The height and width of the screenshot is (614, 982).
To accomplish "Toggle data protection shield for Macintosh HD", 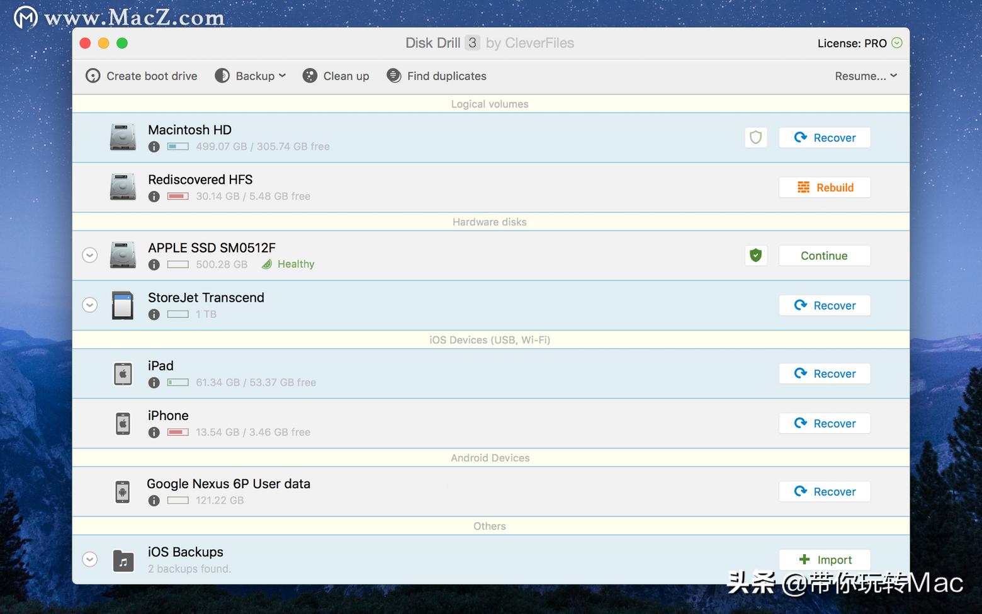I will point(756,137).
